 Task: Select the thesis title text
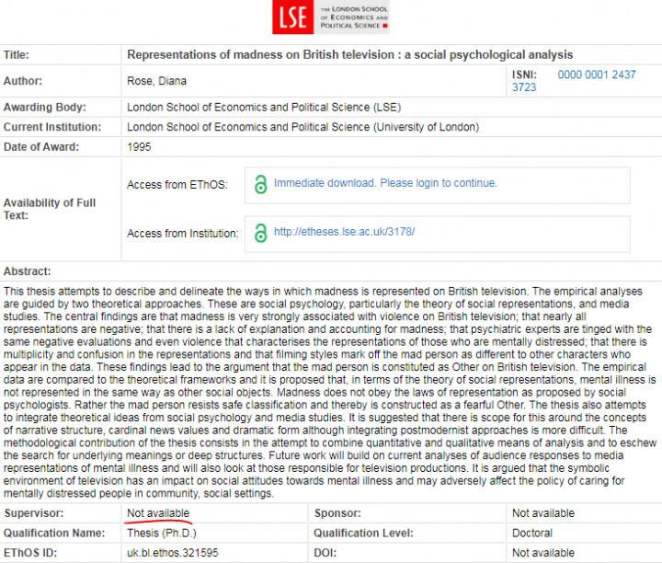pyautogui.click(x=350, y=54)
